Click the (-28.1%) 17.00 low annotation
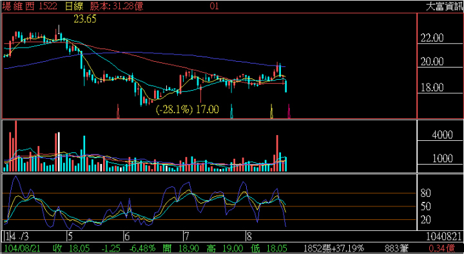Viewport: 464px width, 254px height. (x=188, y=109)
